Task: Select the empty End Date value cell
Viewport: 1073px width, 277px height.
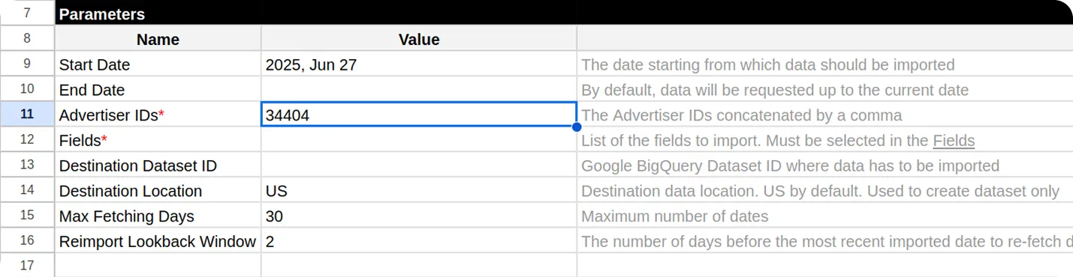Action: 419,90
